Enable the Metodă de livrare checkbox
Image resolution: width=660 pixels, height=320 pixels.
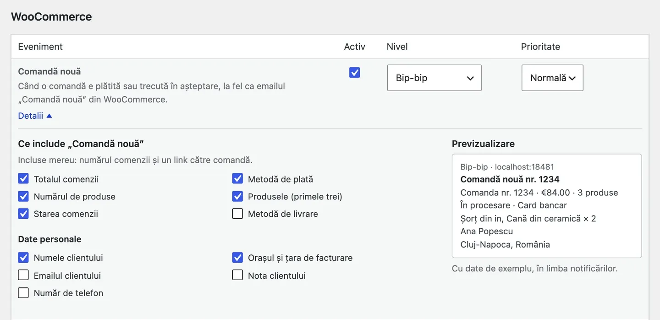point(237,214)
